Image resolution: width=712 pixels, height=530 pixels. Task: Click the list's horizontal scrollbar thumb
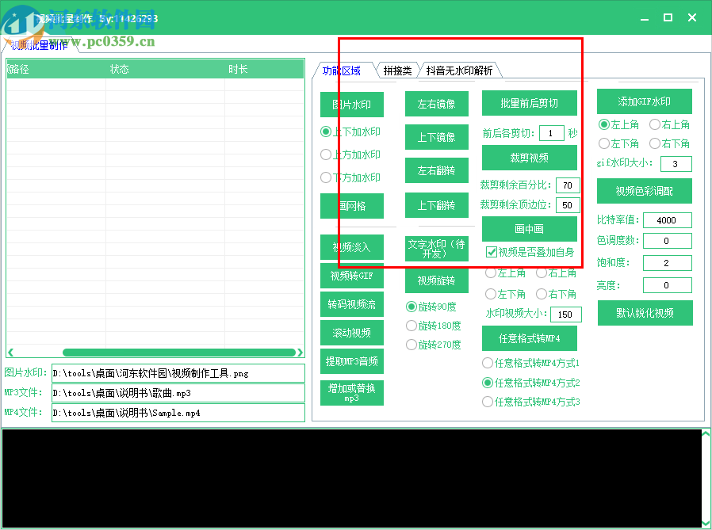(x=179, y=352)
